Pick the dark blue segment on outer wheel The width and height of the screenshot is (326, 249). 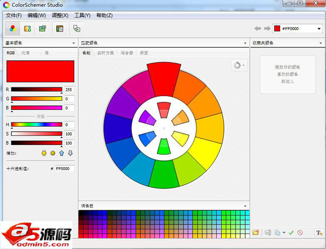point(118,128)
